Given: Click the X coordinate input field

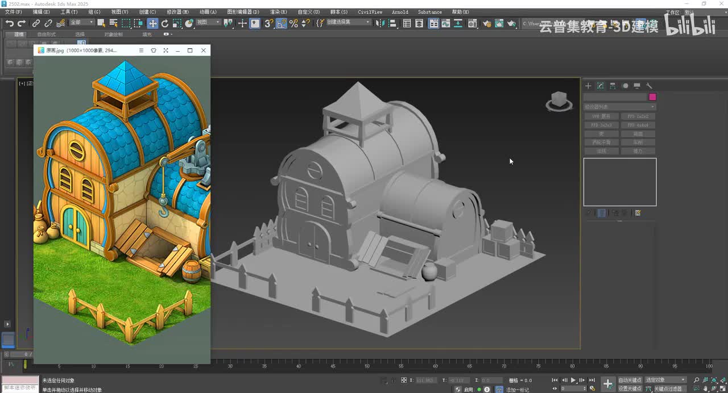Looking at the screenshot, I should (425, 381).
